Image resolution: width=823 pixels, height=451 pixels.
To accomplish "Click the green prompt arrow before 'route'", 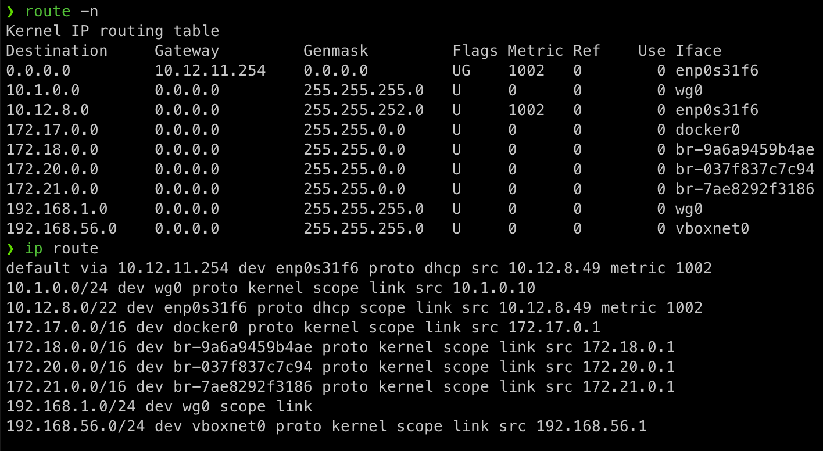I will [10, 12].
